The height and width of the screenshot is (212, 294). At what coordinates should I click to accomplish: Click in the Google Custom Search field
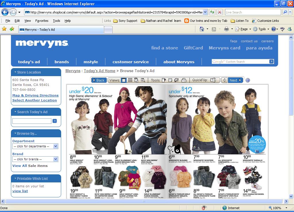[x=240, y=61]
